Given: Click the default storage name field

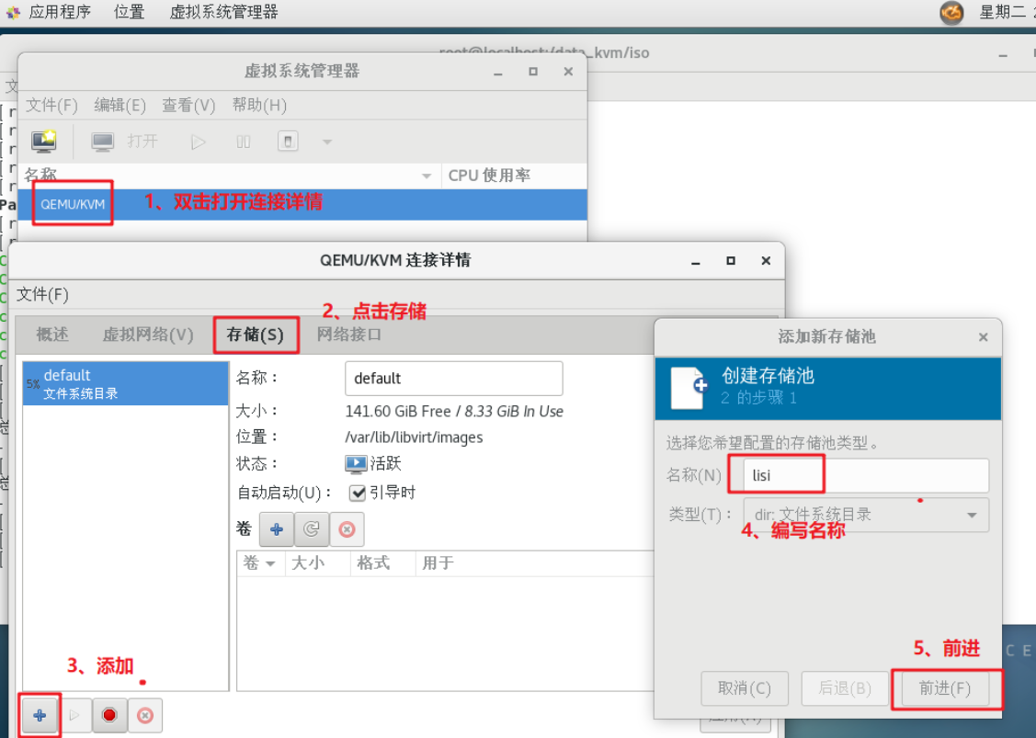Looking at the screenshot, I should tap(454, 379).
